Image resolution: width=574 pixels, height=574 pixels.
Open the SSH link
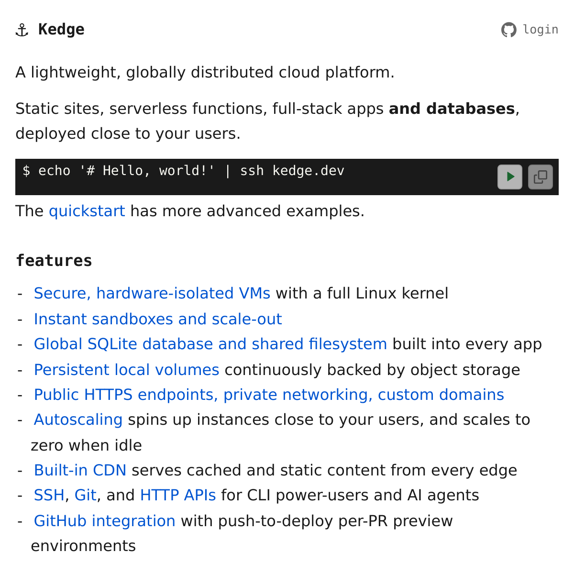(49, 495)
